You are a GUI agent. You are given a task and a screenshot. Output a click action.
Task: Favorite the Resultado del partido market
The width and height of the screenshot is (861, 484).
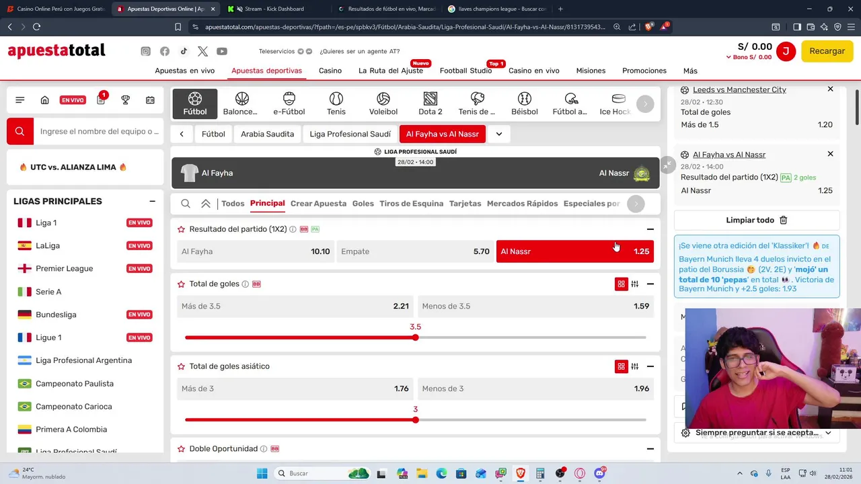tap(181, 229)
